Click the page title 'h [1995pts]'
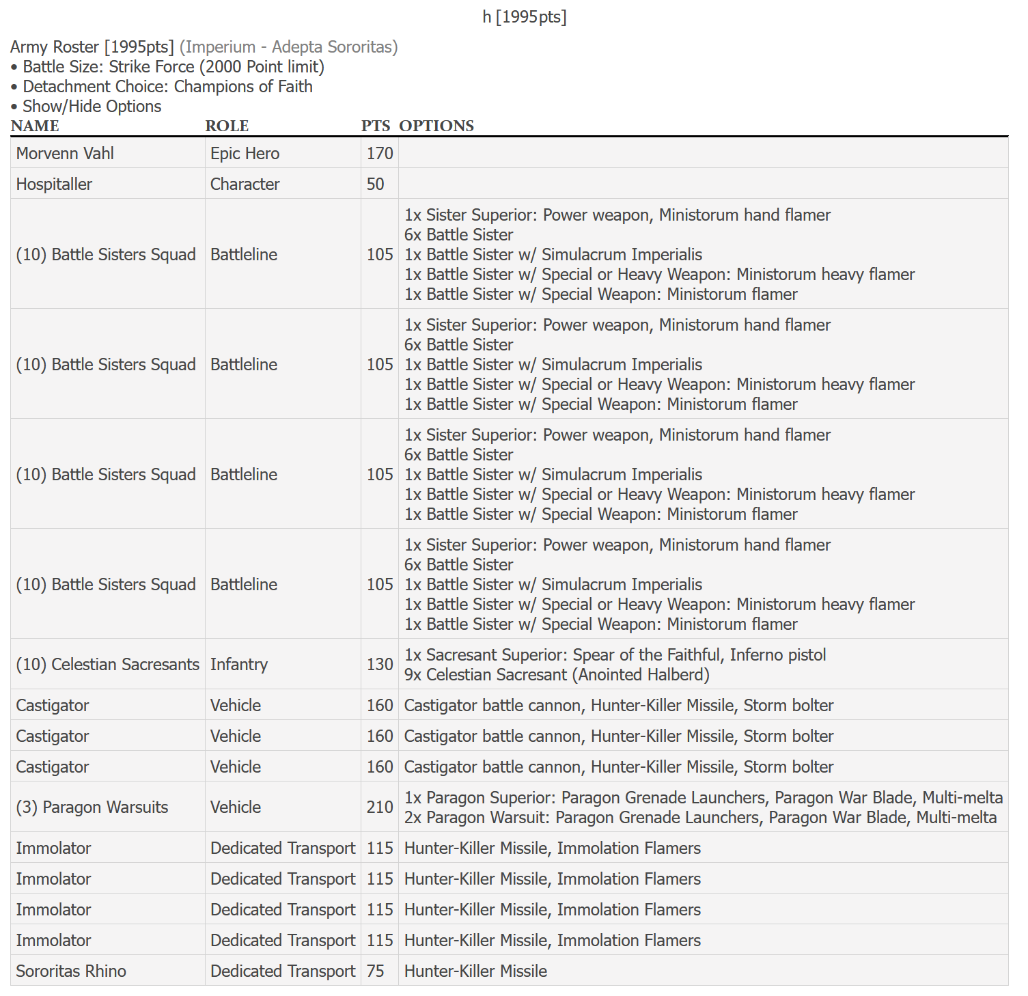Viewport: 1028px width, 996px height. click(x=525, y=17)
